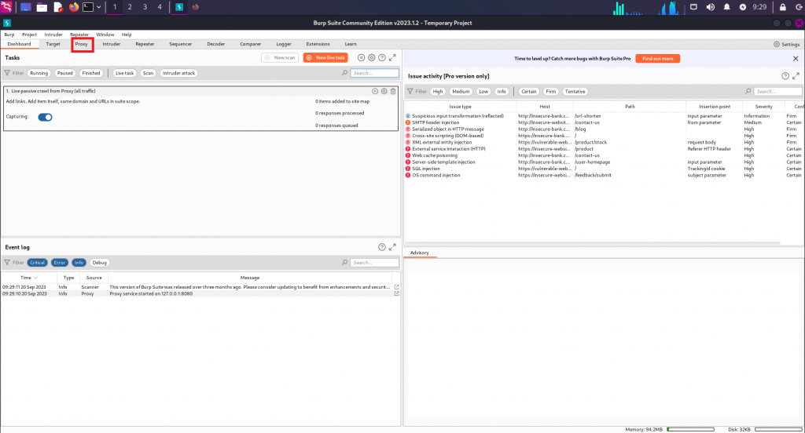Select the OS command injection issue row
805x433 pixels.
604,175
